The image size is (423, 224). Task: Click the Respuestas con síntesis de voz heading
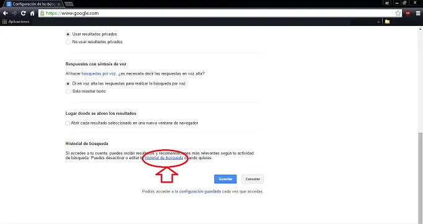click(x=96, y=64)
